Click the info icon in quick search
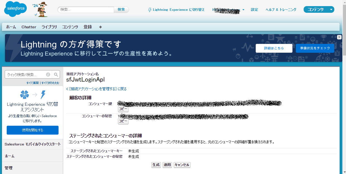This screenshot has height=174, width=346. pyautogui.click(x=48, y=74)
